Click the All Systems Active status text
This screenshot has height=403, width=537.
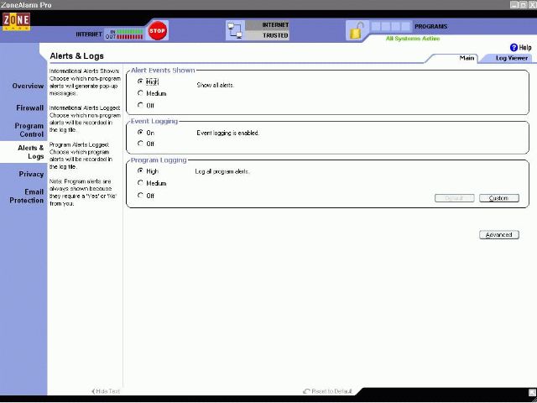click(413, 39)
